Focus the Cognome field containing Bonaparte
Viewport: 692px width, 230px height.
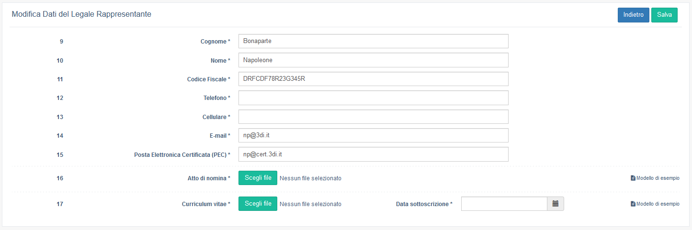[374, 41]
